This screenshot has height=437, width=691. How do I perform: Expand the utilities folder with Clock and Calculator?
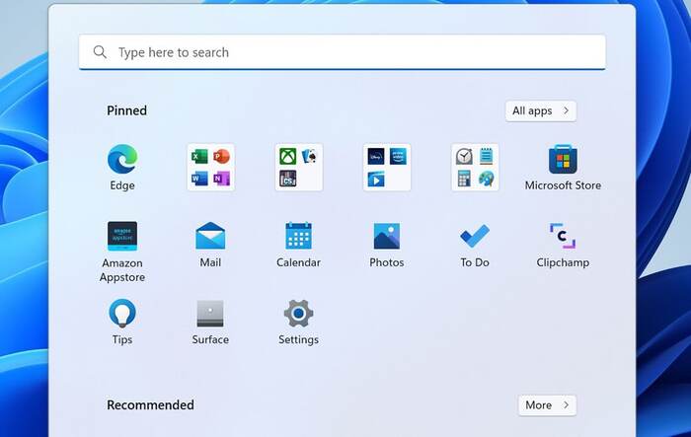pos(475,168)
